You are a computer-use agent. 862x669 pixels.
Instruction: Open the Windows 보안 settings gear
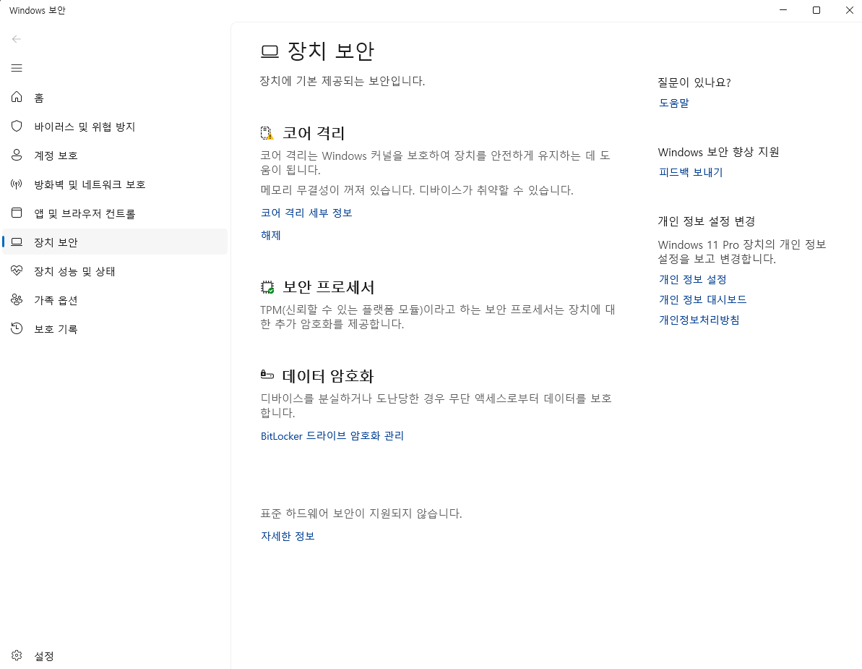pos(16,655)
